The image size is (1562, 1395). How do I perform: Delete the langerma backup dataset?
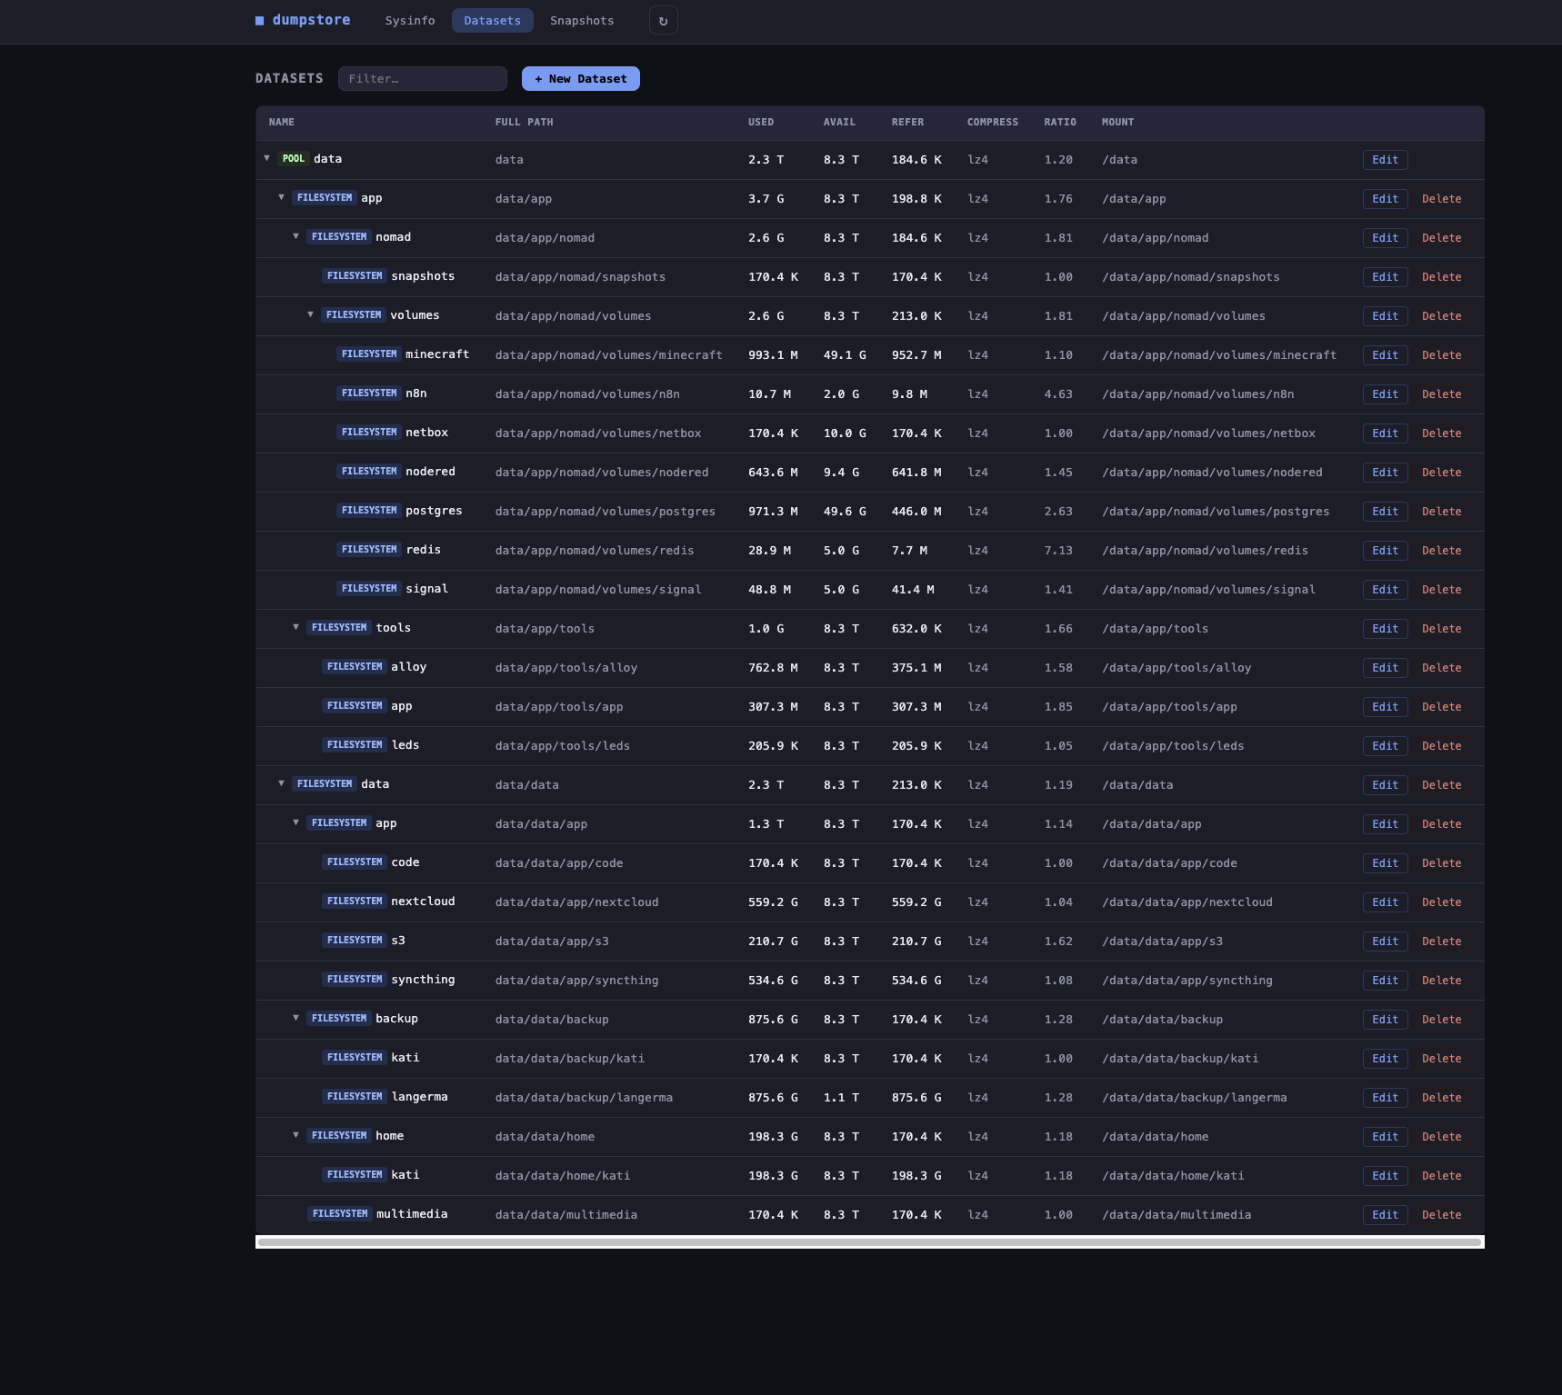1442,1097
